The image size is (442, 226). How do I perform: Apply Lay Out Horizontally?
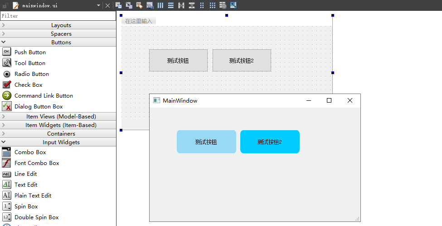[x=160, y=5]
